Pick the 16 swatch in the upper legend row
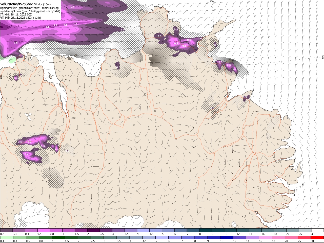The height and width of the screenshot is (243, 324). [x=268, y=230]
